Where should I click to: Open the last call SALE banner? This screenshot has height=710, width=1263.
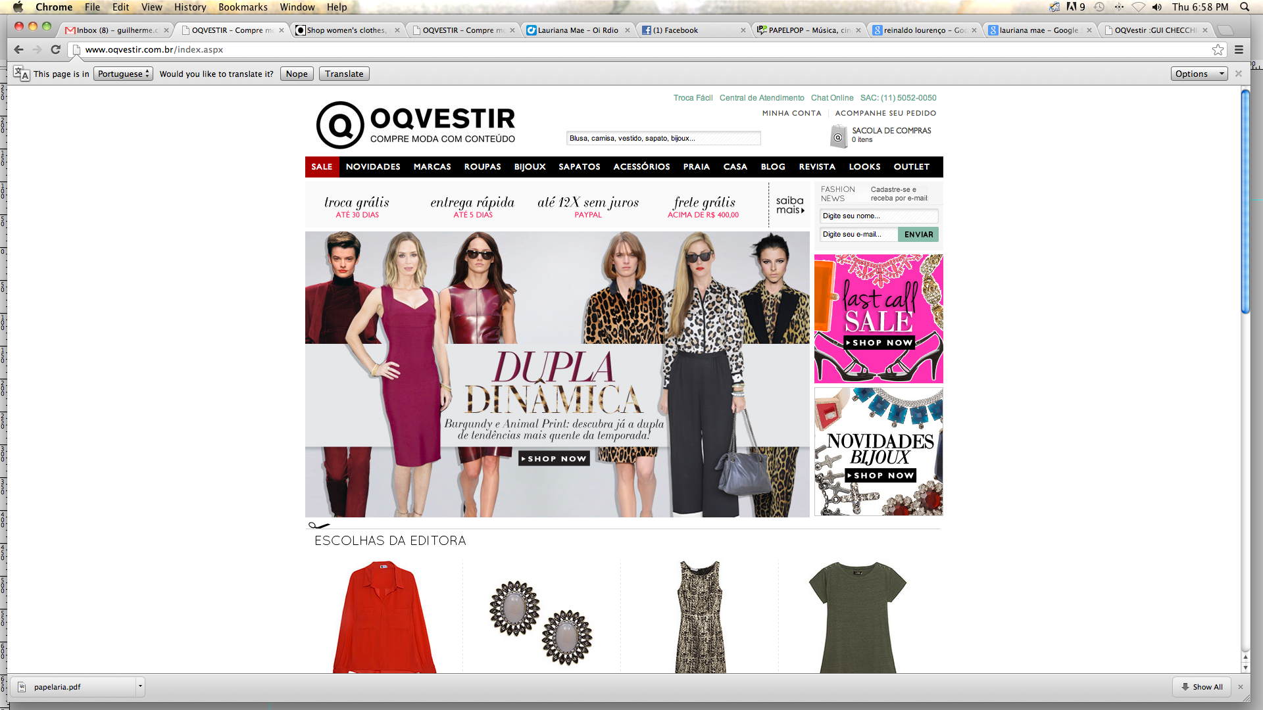tap(878, 319)
